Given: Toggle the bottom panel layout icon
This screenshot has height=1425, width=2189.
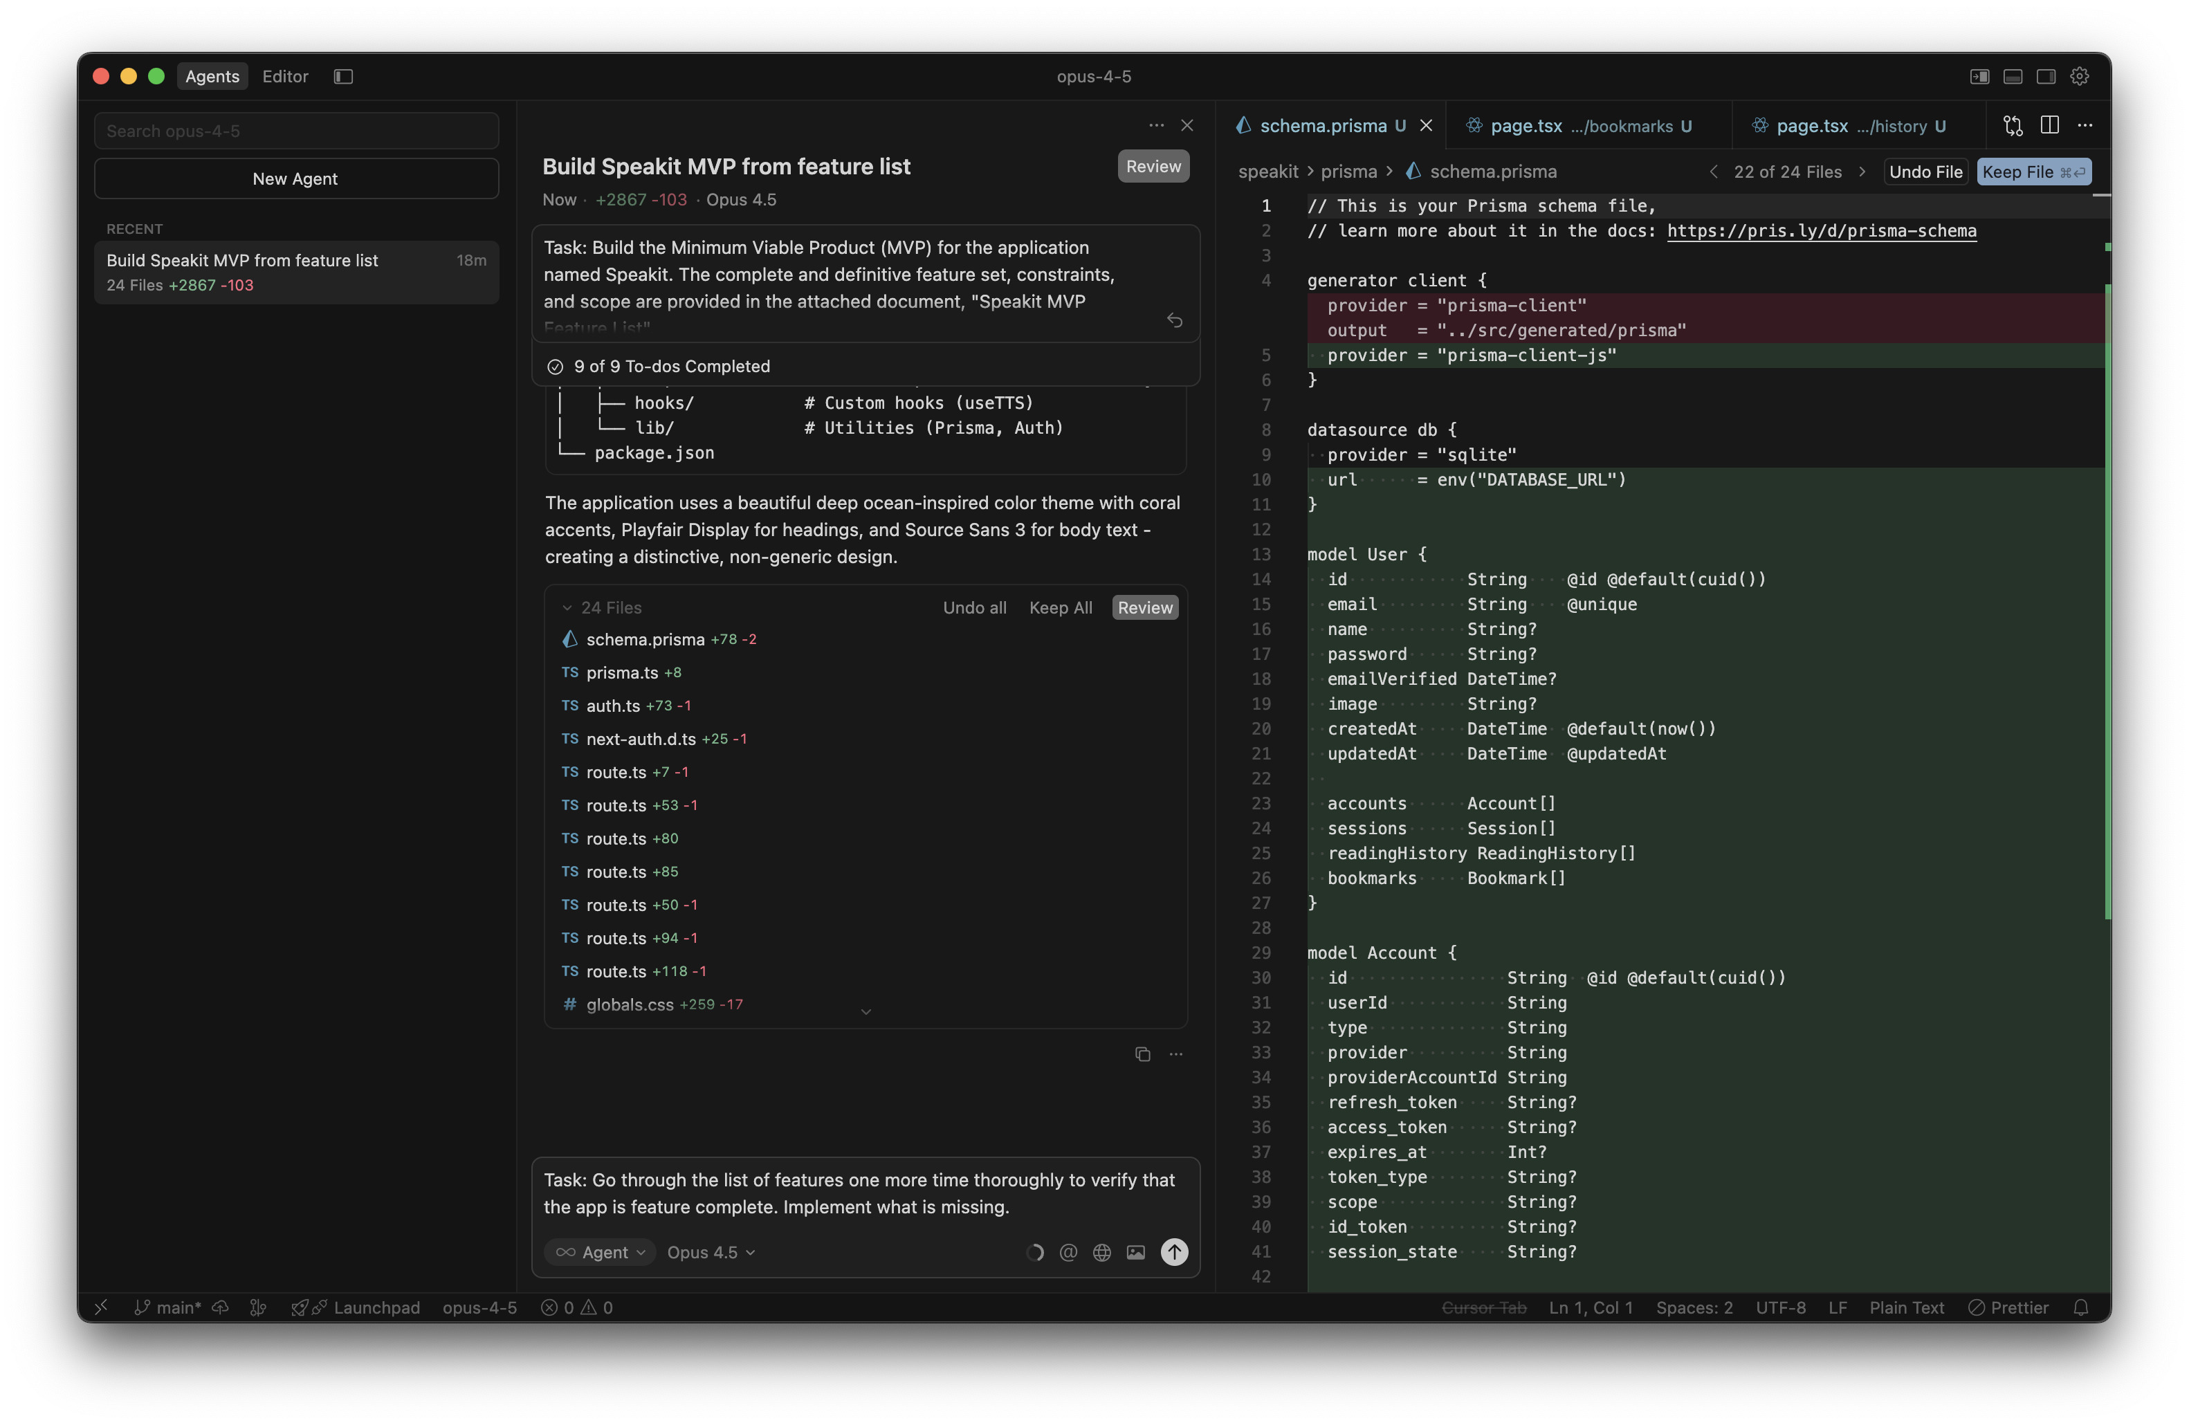Looking at the screenshot, I should (2013, 76).
